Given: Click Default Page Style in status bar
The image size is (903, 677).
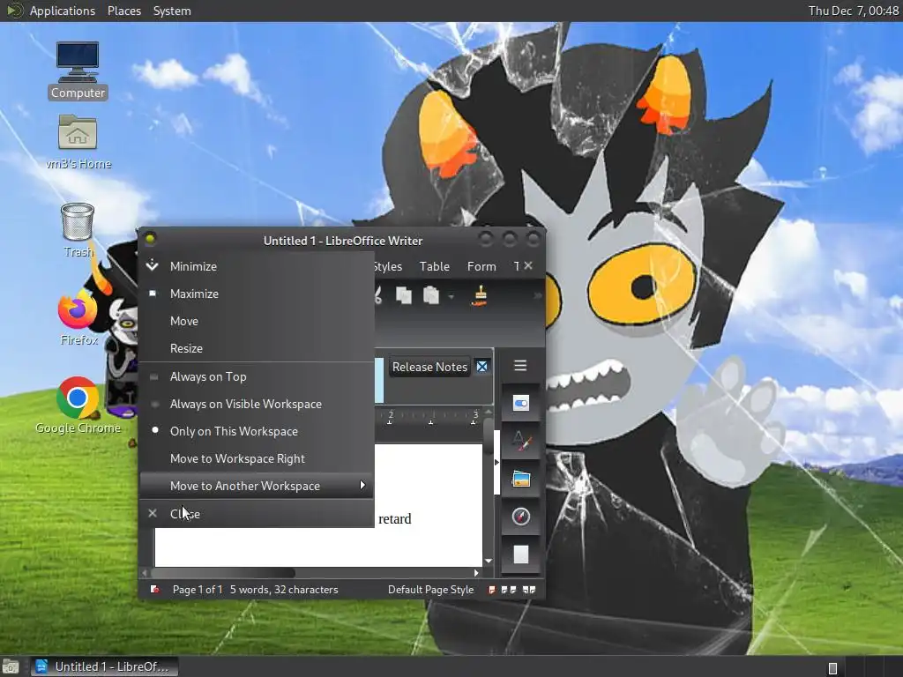Looking at the screenshot, I should pos(430,590).
